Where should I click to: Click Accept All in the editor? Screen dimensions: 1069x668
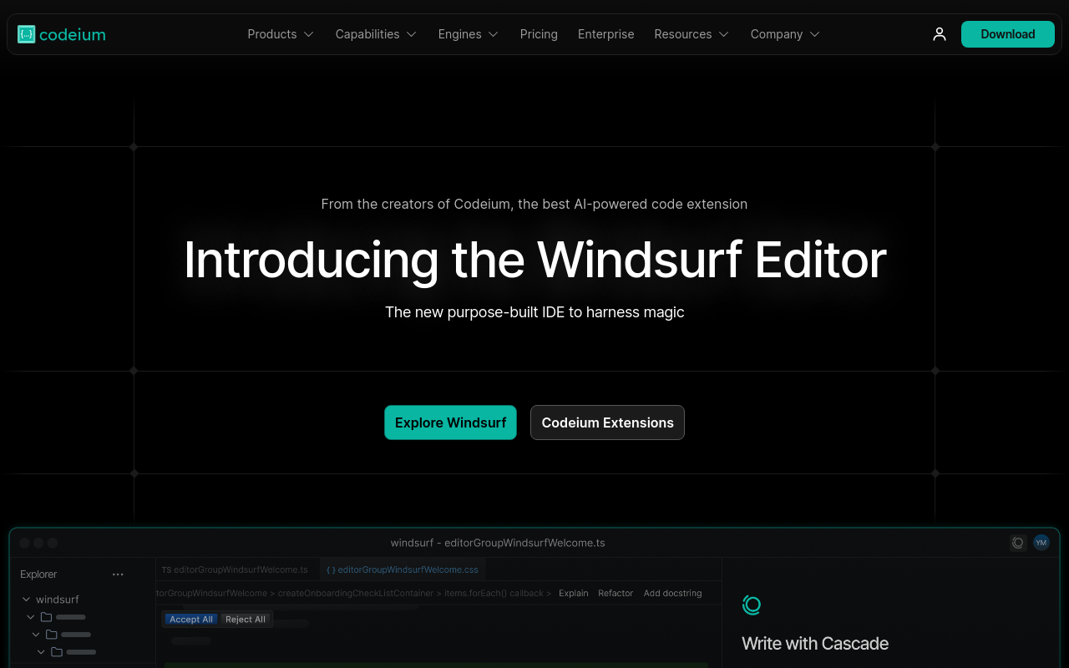coord(190,620)
